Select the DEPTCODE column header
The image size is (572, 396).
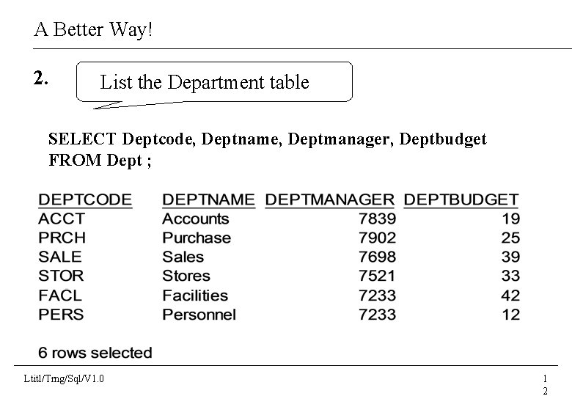point(85,199)
